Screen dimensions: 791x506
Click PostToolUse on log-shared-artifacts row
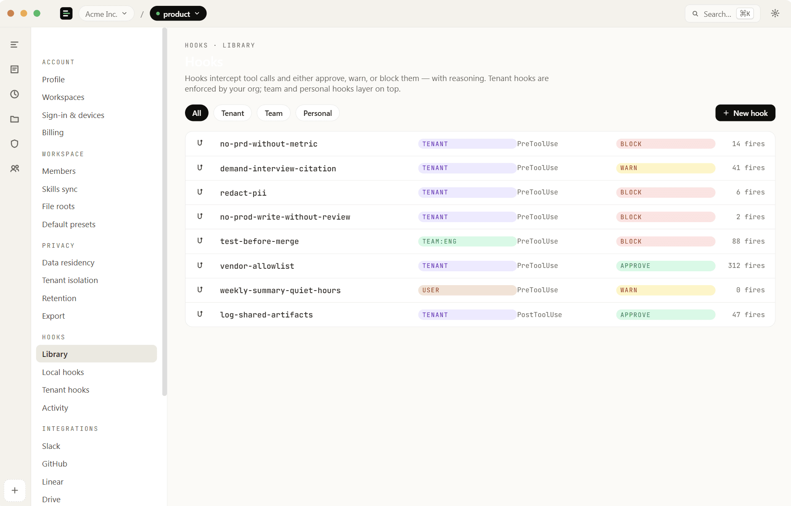tap(540, 315)
